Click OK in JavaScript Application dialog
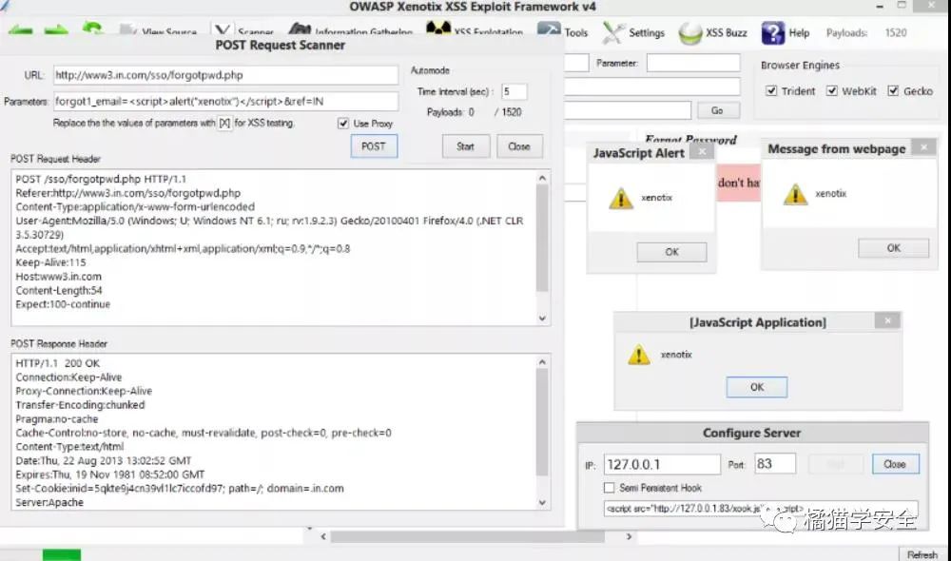Screen dimensions: 951x561 [x=757, y=387]
